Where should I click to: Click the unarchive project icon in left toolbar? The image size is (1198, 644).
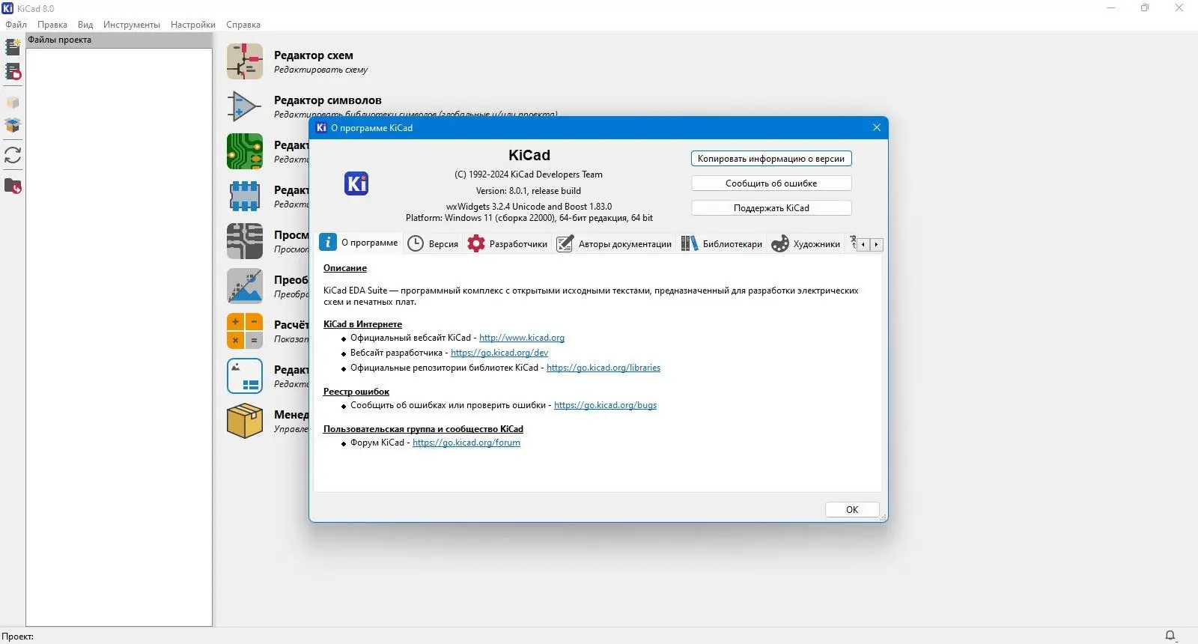pos(13,125)
